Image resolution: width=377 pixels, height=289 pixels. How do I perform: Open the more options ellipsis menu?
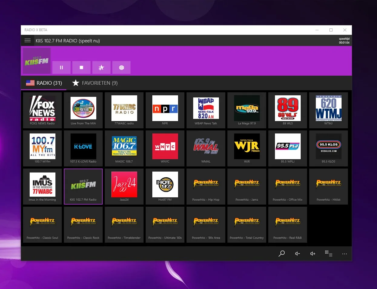point(345,254)
